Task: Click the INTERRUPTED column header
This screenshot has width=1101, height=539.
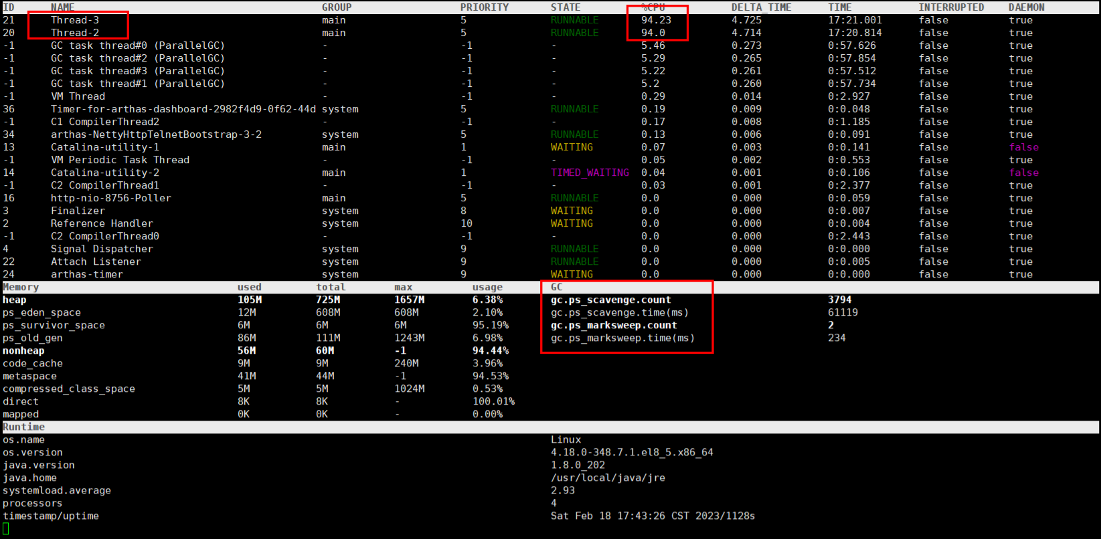Action: [x=951, y=7]
